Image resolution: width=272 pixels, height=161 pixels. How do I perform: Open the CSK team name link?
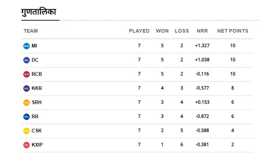pos(37,131)
